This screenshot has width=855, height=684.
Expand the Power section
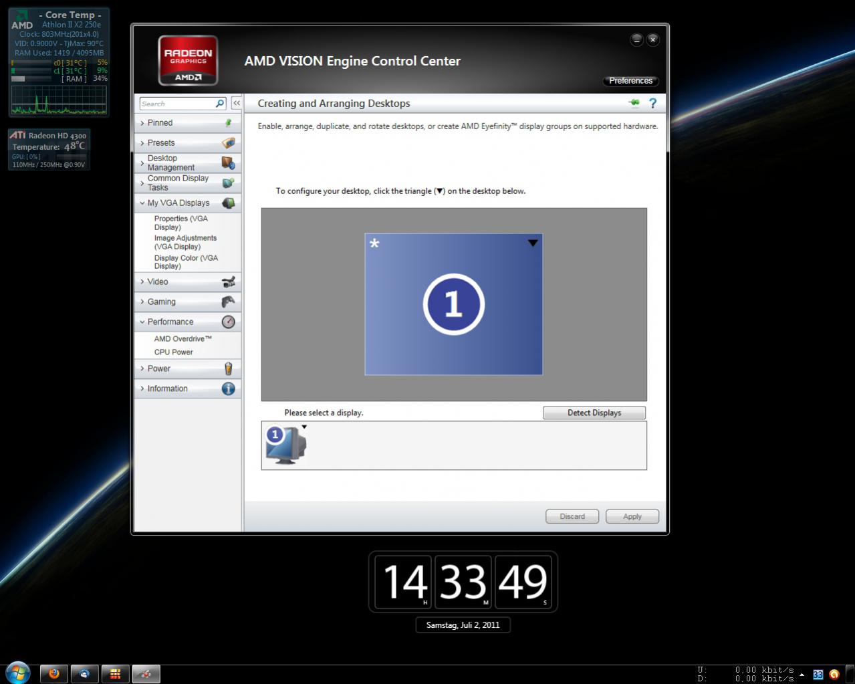(x=142, y=368)
